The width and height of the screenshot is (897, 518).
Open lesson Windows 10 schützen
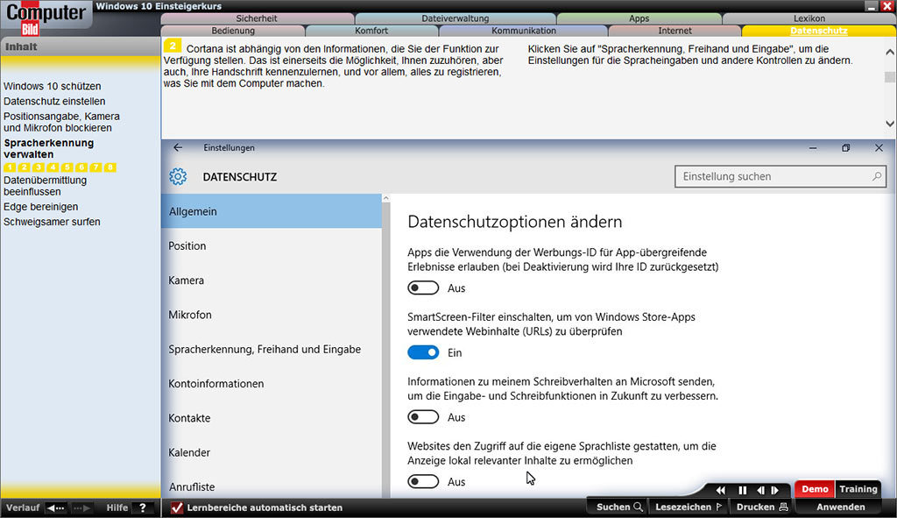[52, 86]
